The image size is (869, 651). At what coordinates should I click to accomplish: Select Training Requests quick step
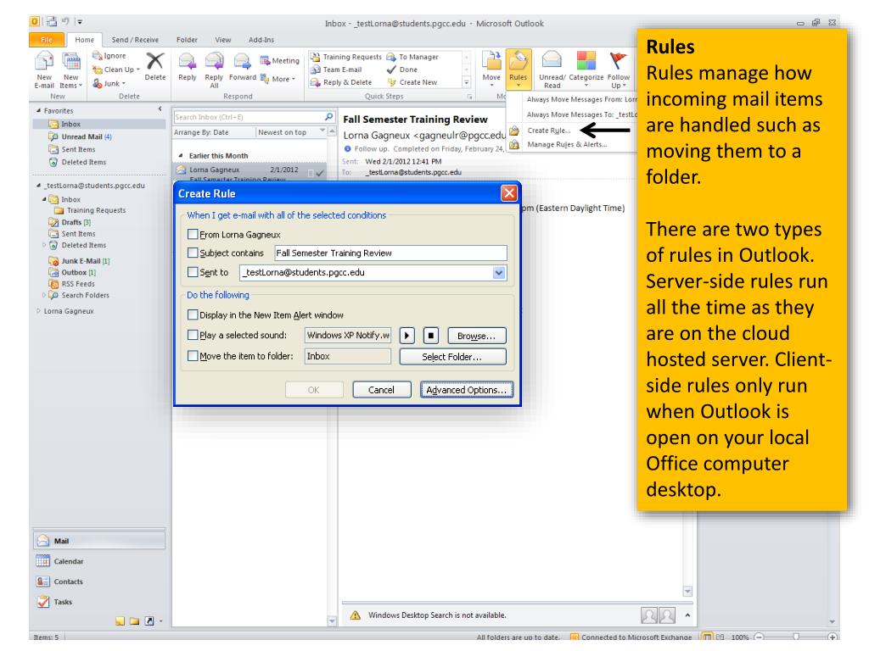click(346, 57)
